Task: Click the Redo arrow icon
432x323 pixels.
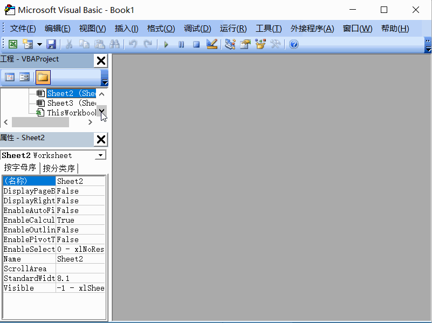Action: 148,44
